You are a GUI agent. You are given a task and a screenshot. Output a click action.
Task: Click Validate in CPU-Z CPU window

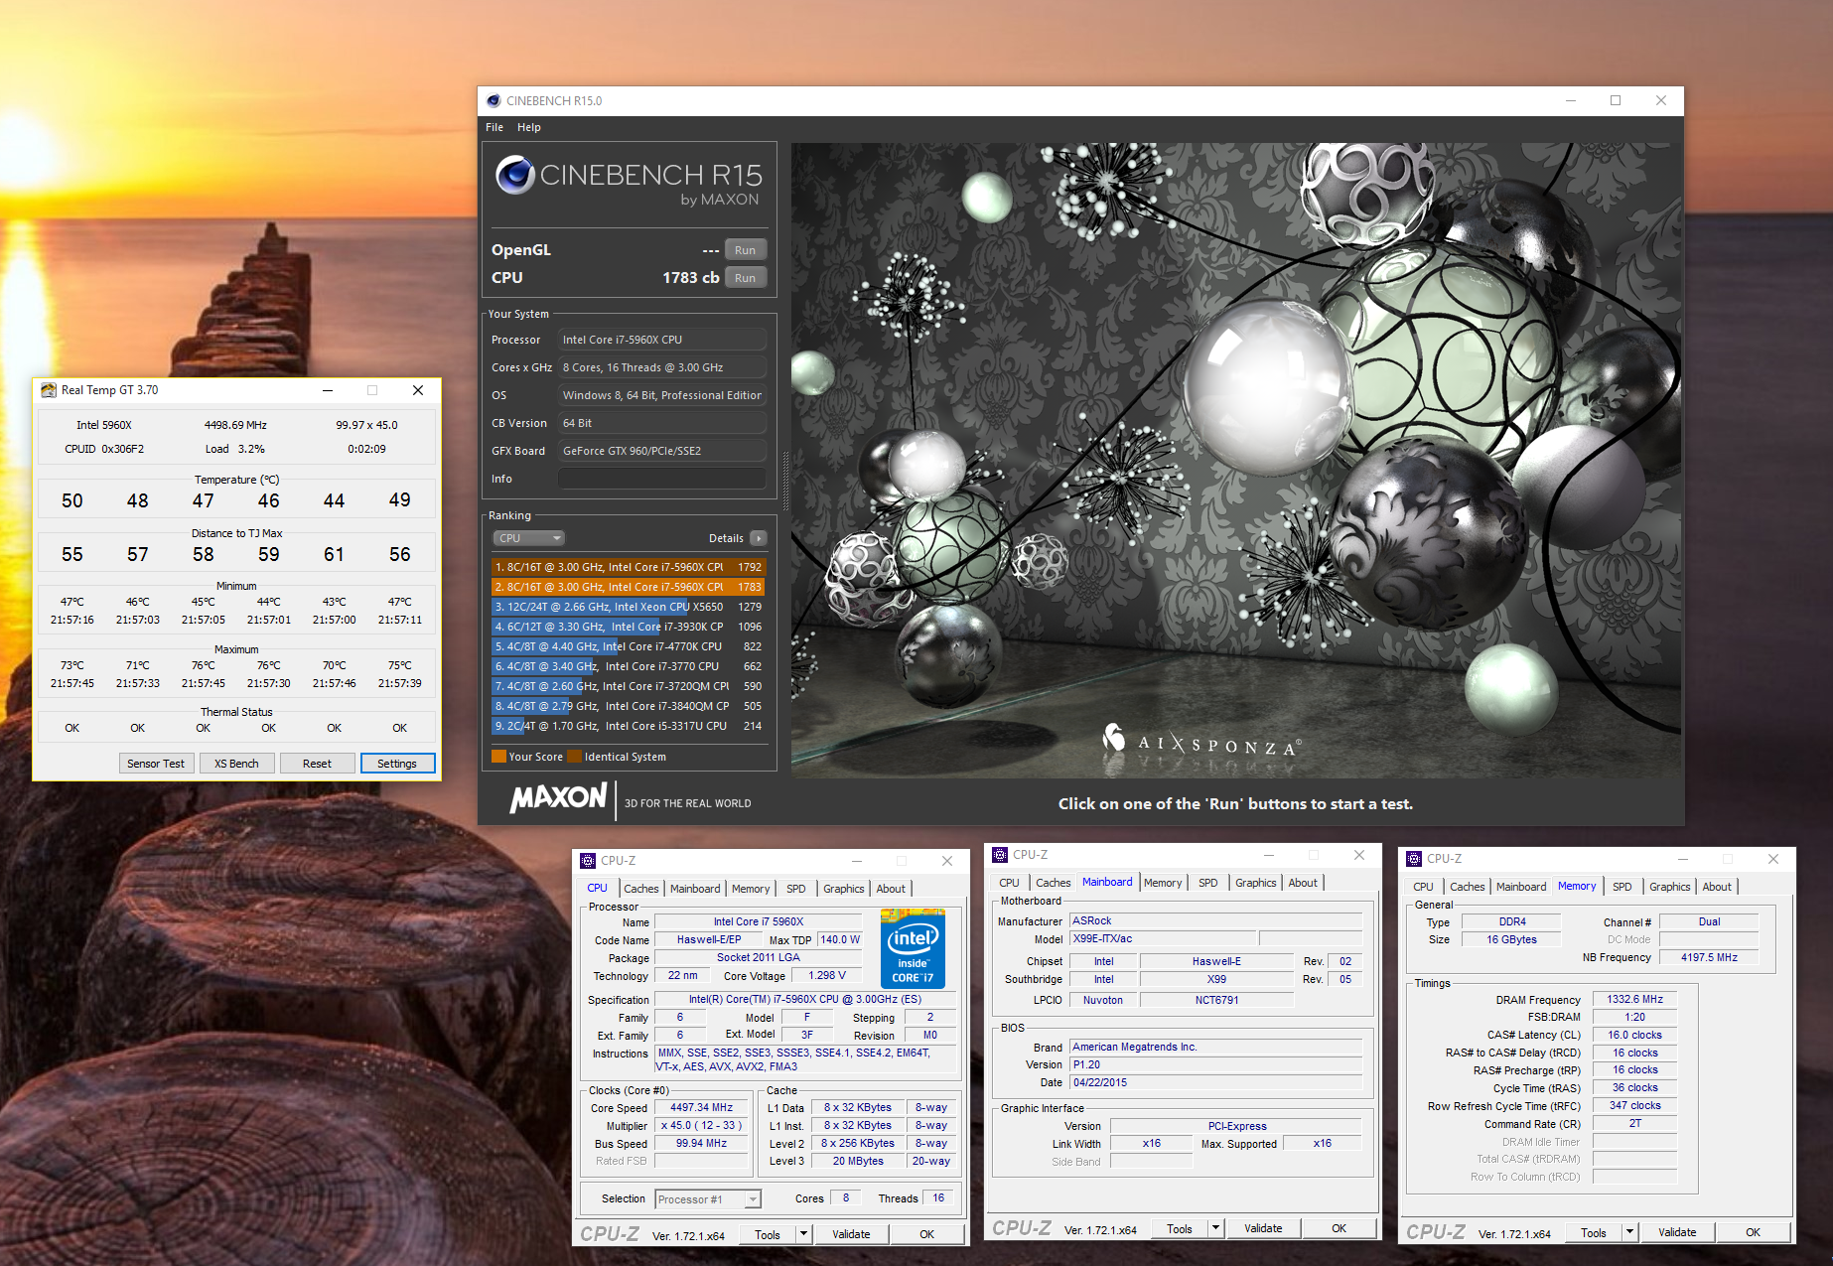(x=851, y=1234)
